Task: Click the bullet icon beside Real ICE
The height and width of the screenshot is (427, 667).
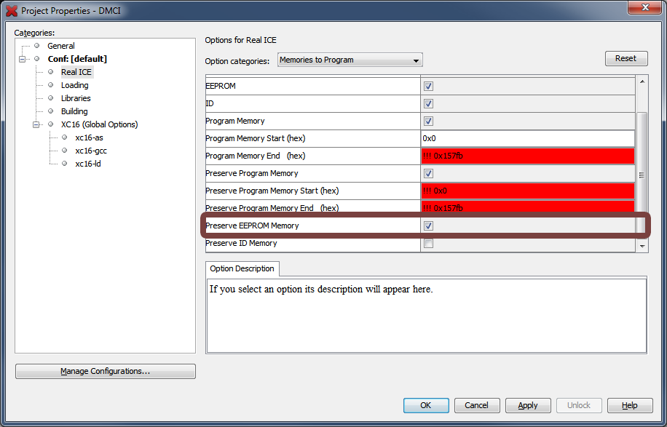Action: (x=51, y=72)
